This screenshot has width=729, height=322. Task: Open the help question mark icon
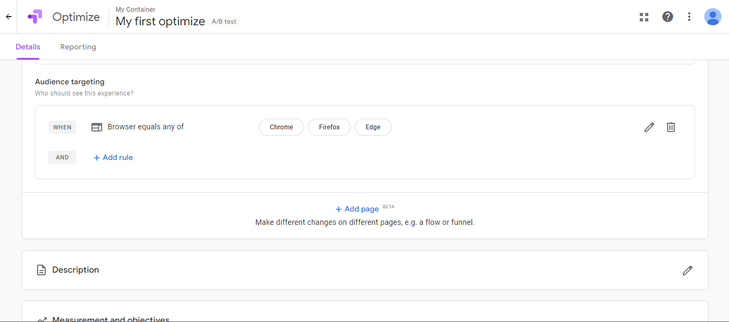click(668, 17)
